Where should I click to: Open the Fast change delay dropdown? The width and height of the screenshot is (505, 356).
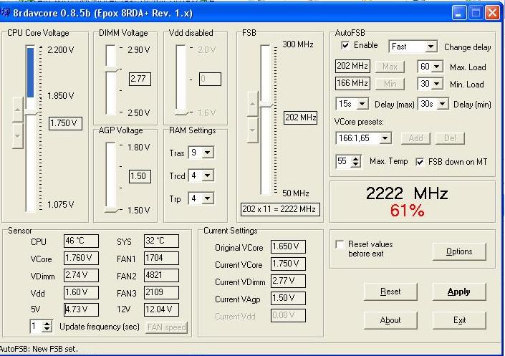click(431, 47)
